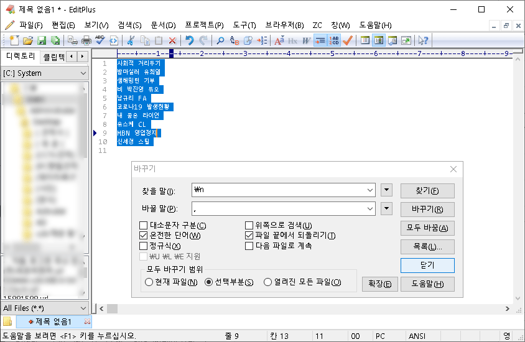Viewport: 525px width, 342px height.
Task: Create a new document with toolbar icon
Action: click(14, 40)
